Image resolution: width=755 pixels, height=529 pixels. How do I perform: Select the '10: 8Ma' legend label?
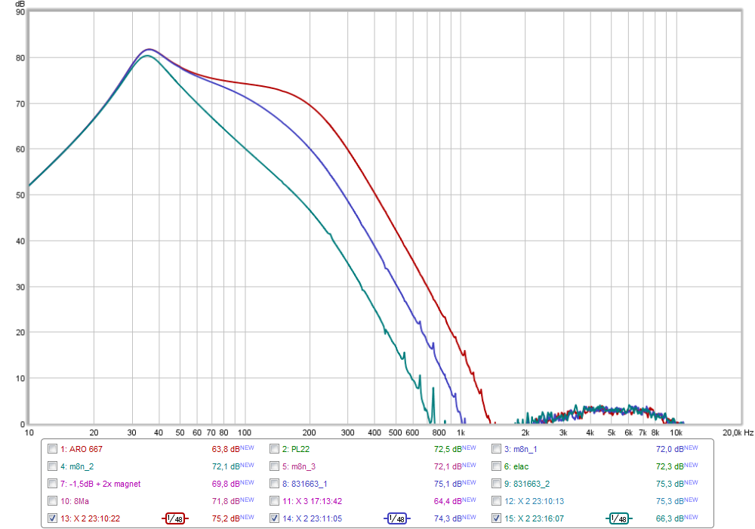tap(75, 501)
